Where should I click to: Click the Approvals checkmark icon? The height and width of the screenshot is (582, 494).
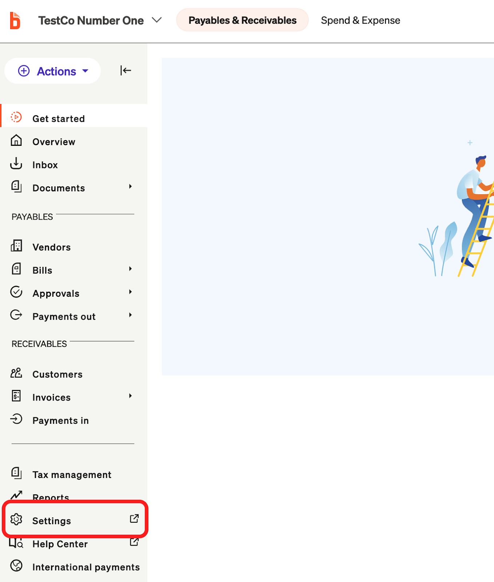coord(16,292)
